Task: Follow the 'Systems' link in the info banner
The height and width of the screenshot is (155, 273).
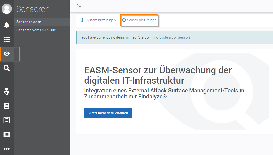Action: tap(166, 37)
